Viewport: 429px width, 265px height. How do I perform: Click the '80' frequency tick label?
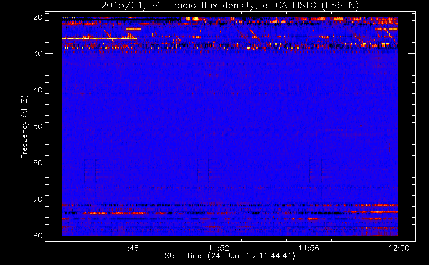click(x=38, y=236)
